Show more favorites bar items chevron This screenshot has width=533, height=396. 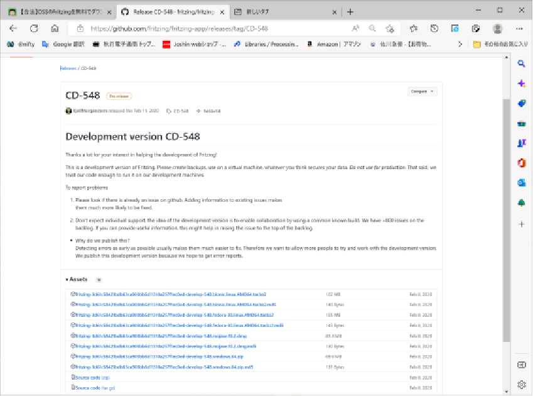point(460,44)
